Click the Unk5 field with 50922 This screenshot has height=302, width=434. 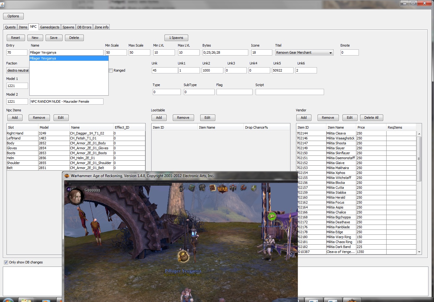pos(283,70)
